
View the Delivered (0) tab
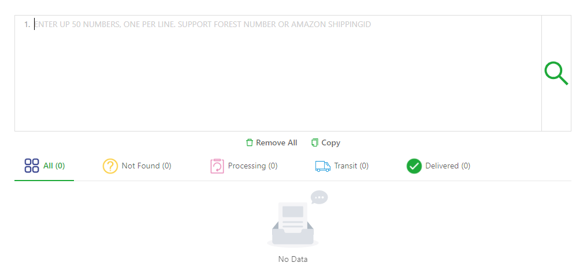pos(448,166)
